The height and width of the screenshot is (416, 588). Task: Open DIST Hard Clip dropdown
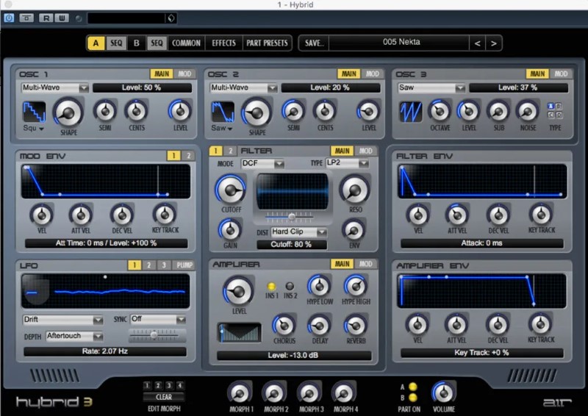[299, 232]
